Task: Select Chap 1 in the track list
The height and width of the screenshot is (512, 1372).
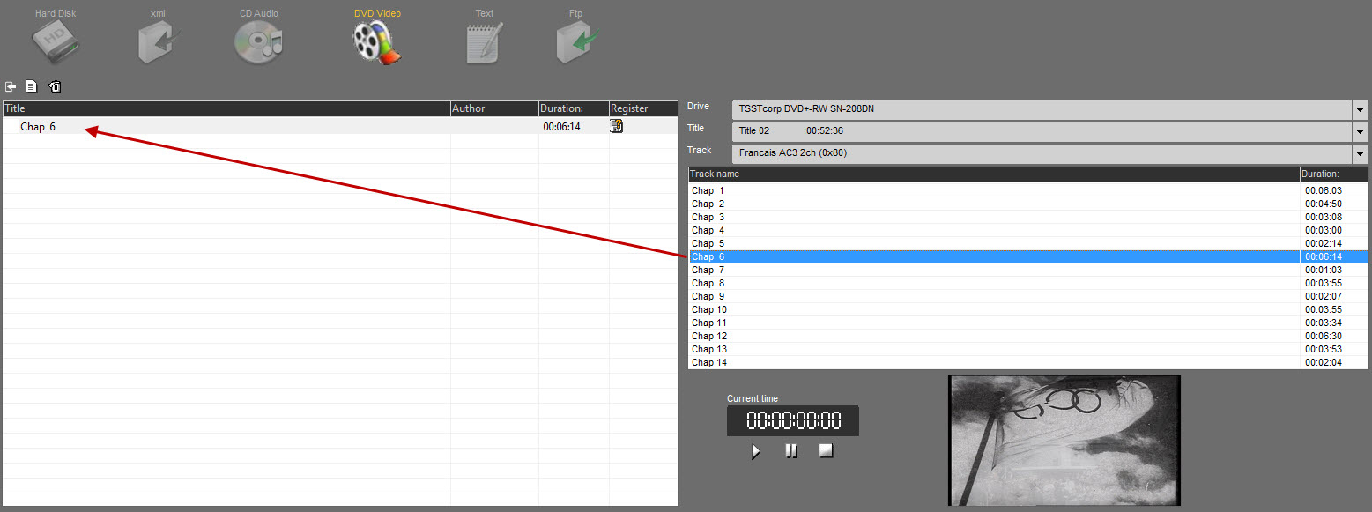Action: click(x=708, y=191)
